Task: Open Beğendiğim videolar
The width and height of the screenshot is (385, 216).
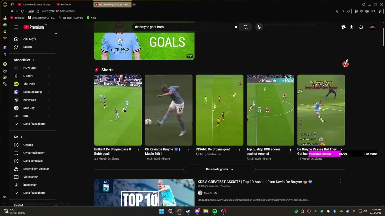Action: point(32,169)
